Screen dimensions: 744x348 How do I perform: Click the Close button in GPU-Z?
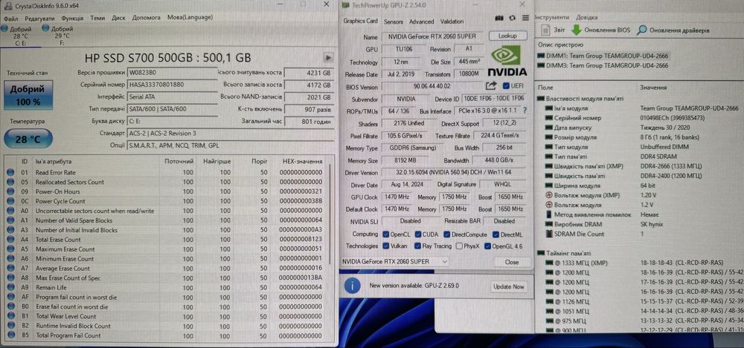click(512, 262)
